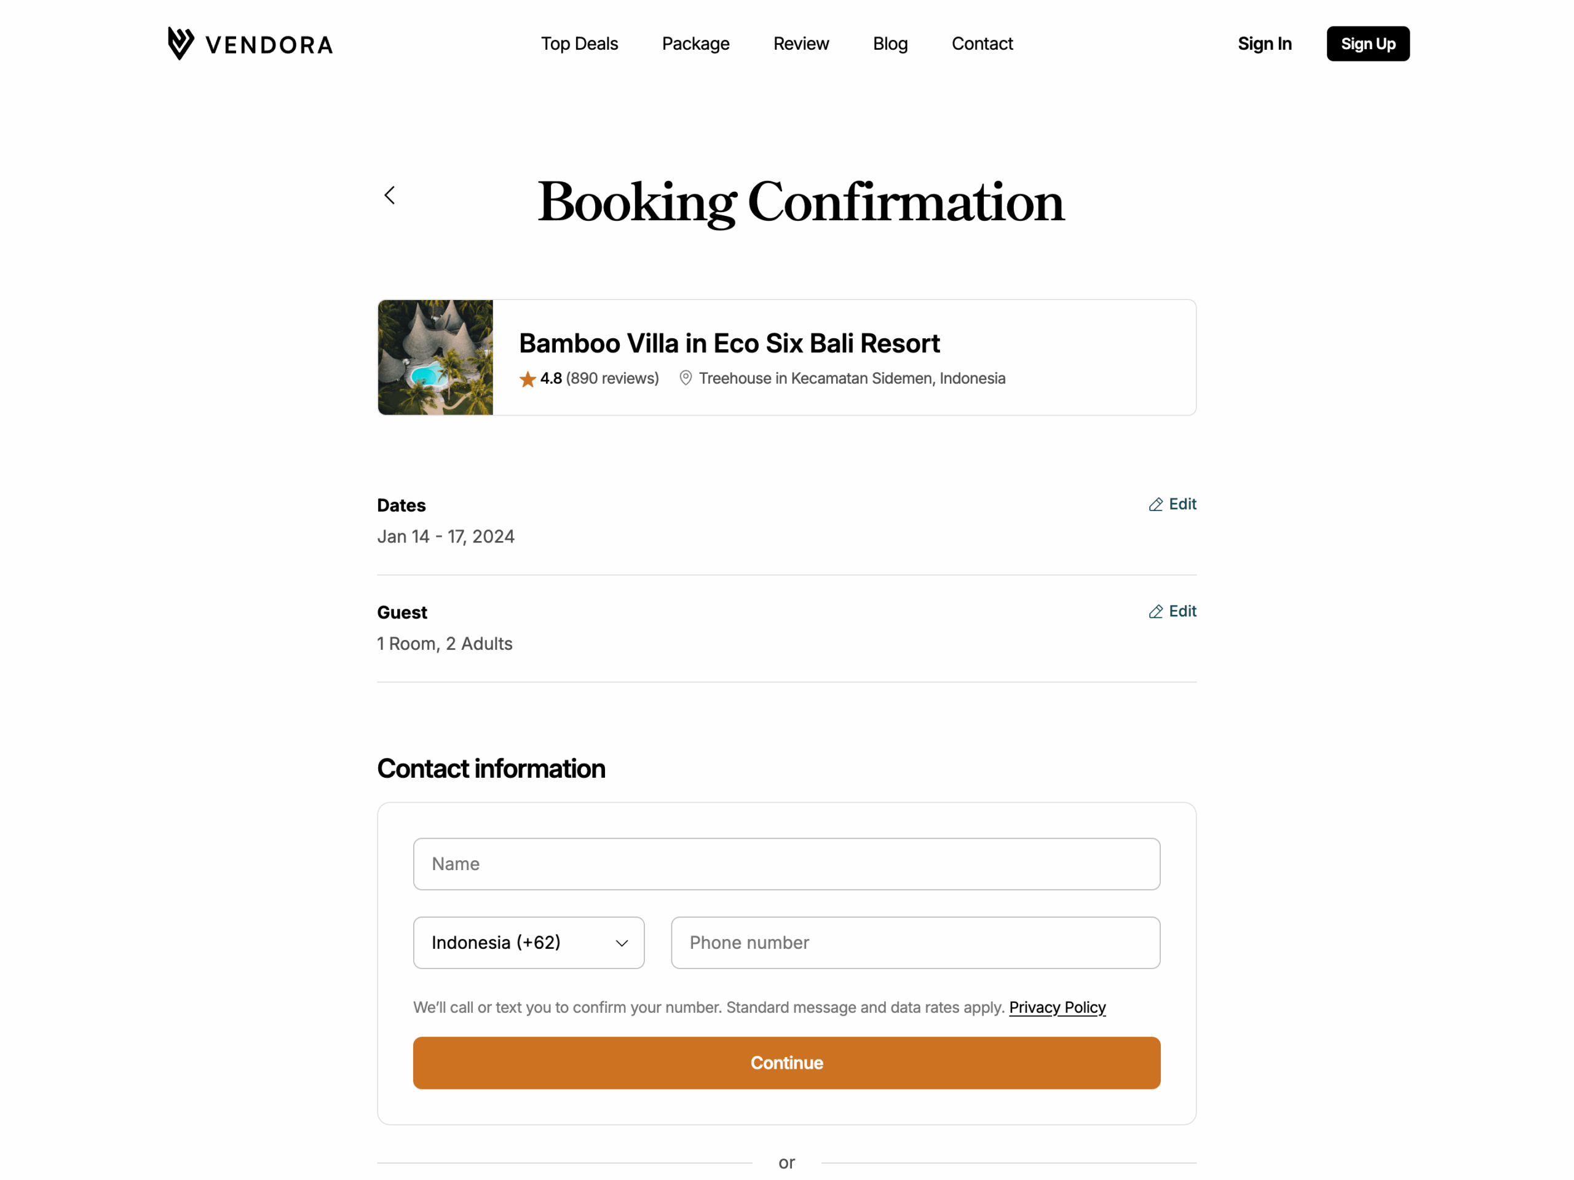
Task: Click the Sign Up button
Action: (1367, 44)
